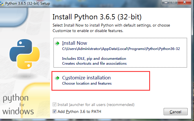The height and width of the screenshot is (121, 194).
Task: Click the green arrow beside Customize installation
Action: pos(57,78)
